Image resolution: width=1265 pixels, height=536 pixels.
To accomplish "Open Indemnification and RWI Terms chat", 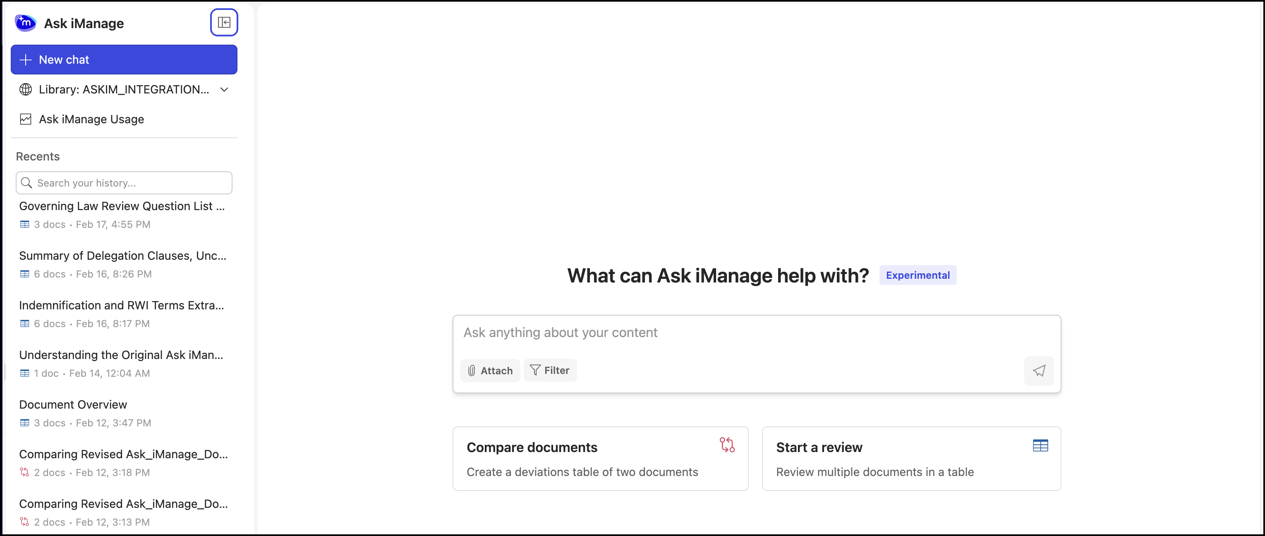I will pos(121,306).
